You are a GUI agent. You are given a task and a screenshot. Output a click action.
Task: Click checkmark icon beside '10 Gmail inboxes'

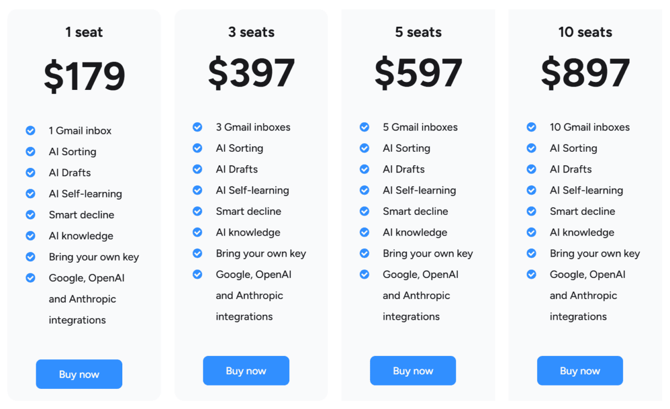(532, 127)
